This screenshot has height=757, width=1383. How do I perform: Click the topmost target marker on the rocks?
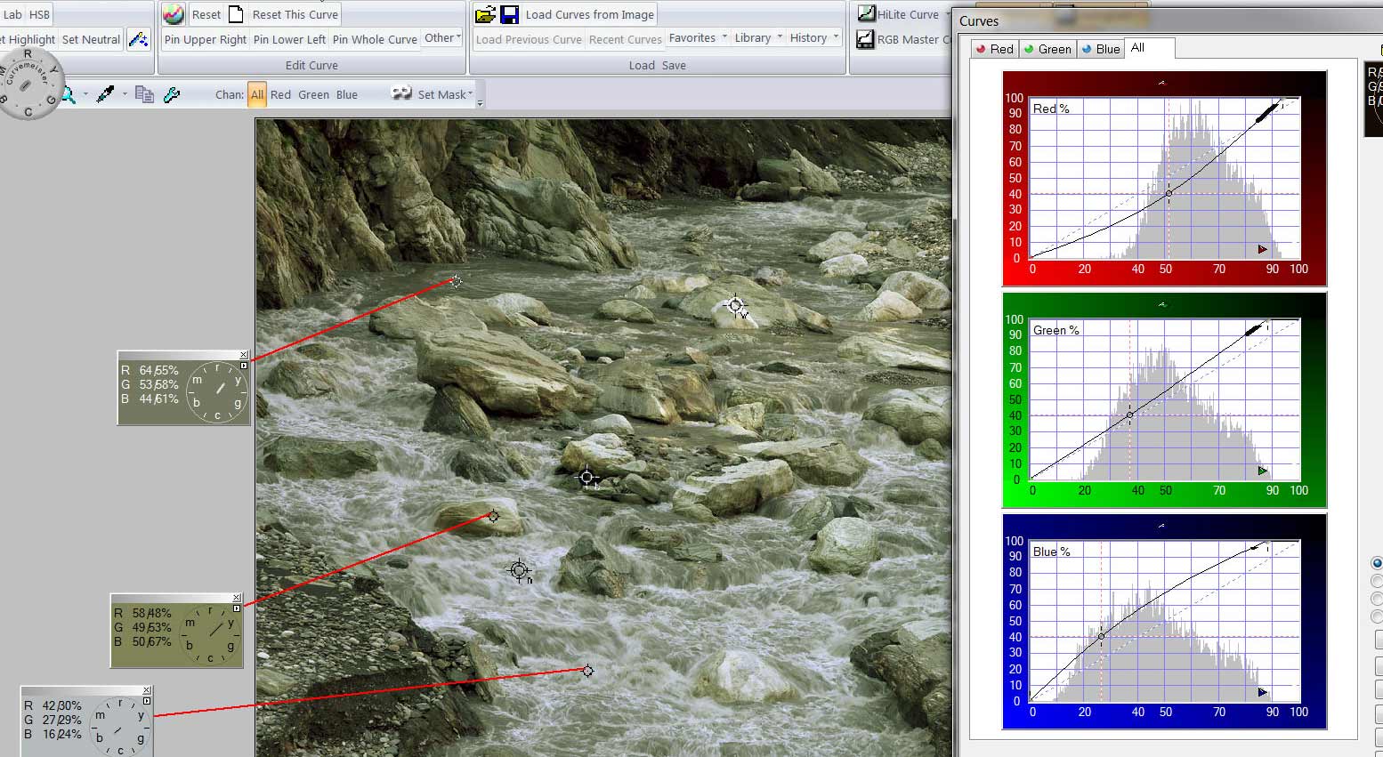tap(735, 305)
